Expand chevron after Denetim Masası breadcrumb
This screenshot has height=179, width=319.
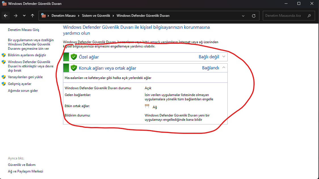79,16
